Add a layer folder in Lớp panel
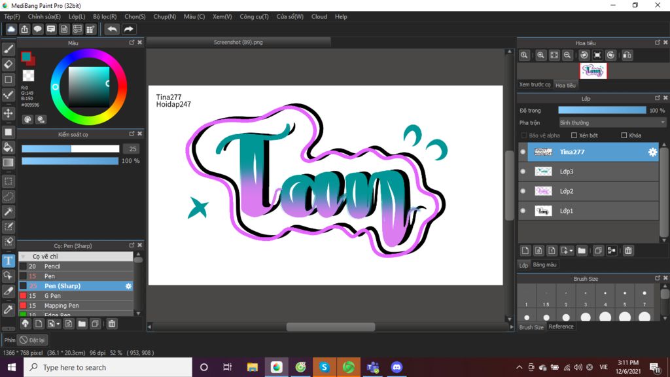This screenshot has height=377, width=670. [x=582, y=251]
